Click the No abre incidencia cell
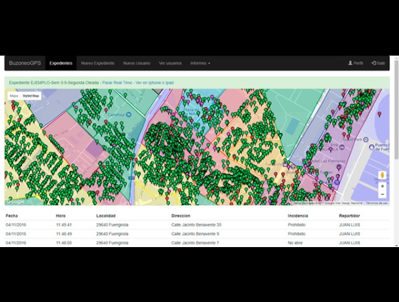Image resolution: width=399 pixels, height=302 pixels. (x=295, y=243)
